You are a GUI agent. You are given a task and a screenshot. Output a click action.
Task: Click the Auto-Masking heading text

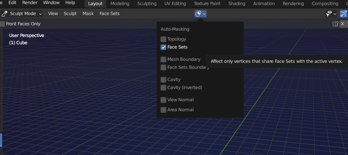(175, 29)
